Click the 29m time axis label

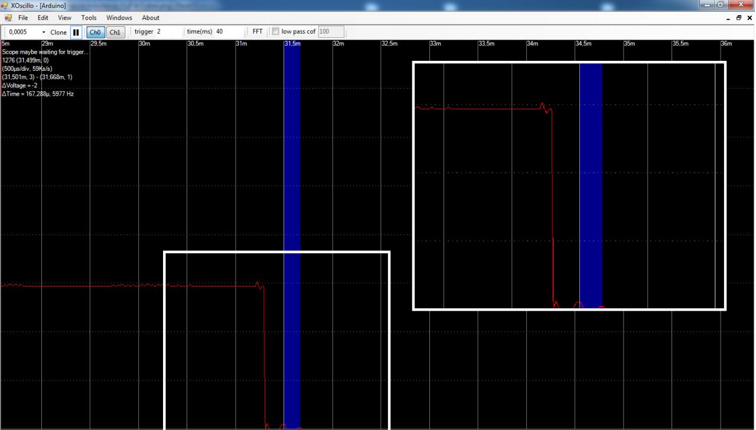[47, 44]
